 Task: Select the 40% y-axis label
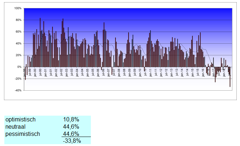18,43
